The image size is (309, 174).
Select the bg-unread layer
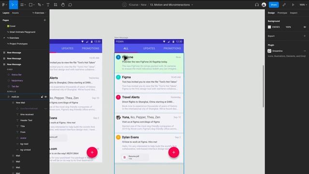pos(26,150)
